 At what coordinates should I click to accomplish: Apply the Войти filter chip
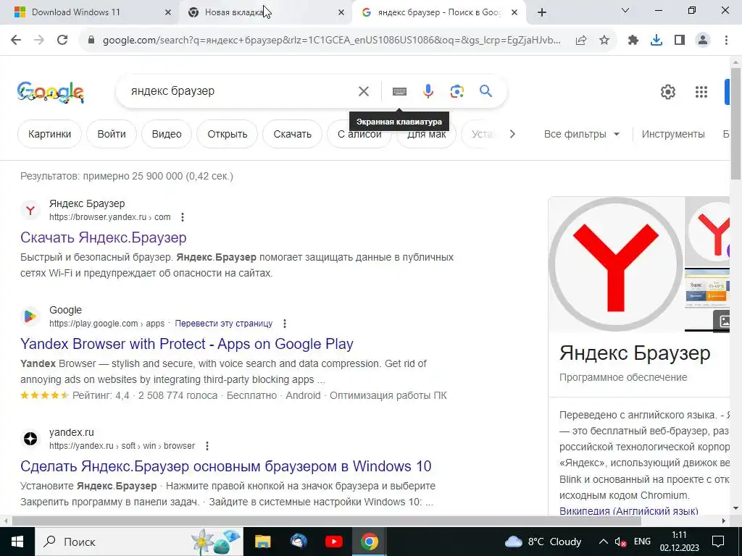pos(112,134)
